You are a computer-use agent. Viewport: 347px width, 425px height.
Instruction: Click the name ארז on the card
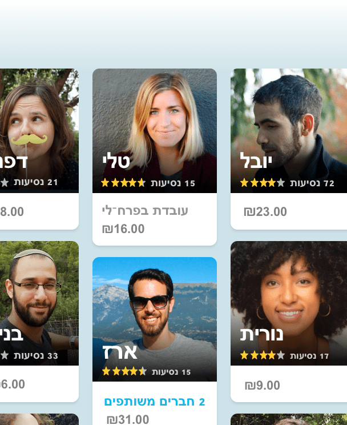pos(120,352)
